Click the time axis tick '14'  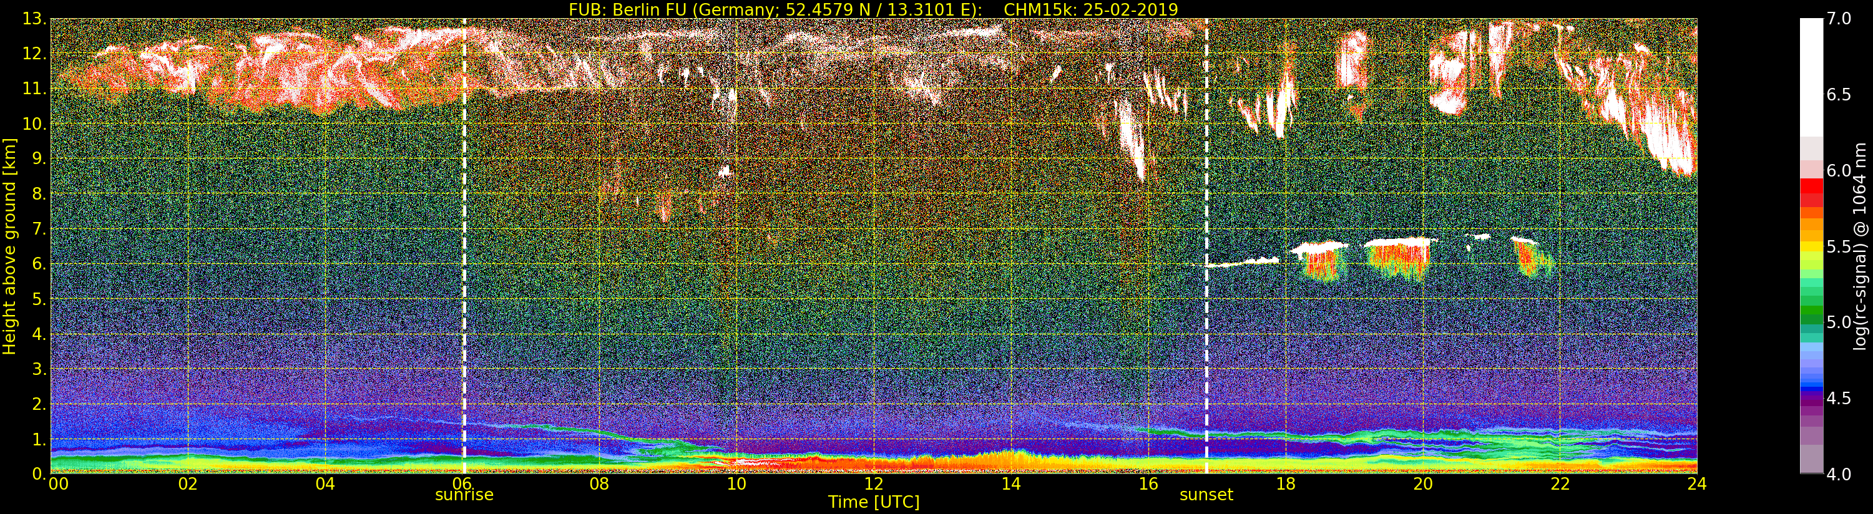point(1010,484)
